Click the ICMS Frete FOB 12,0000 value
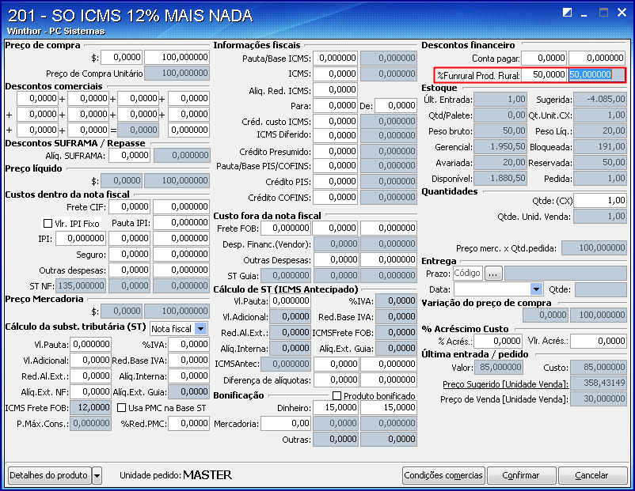This screenshot has width=635, height=491. coord(91,408)
